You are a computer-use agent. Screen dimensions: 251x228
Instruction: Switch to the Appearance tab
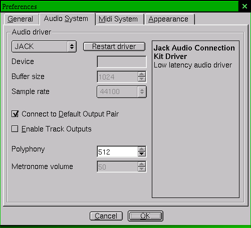168,19
